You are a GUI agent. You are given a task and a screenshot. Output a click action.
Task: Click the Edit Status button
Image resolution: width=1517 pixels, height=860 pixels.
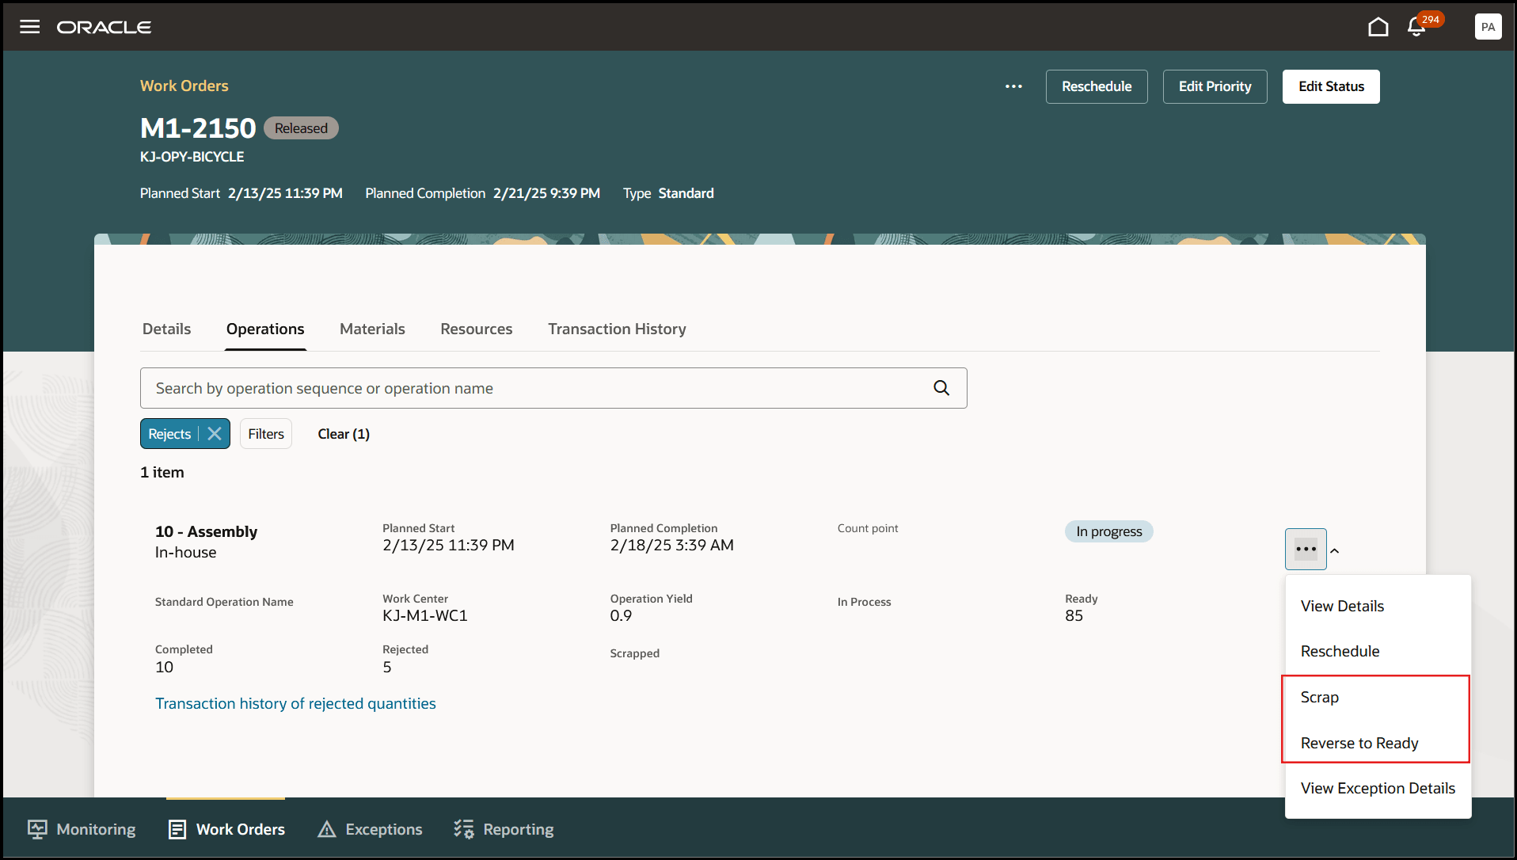pyautogui.click(x=1331, y=86)
